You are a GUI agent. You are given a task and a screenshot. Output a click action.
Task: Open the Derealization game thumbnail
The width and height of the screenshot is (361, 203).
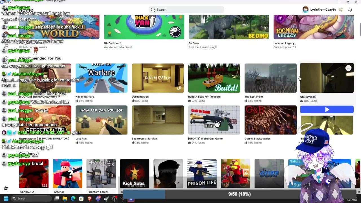point(158,78)
